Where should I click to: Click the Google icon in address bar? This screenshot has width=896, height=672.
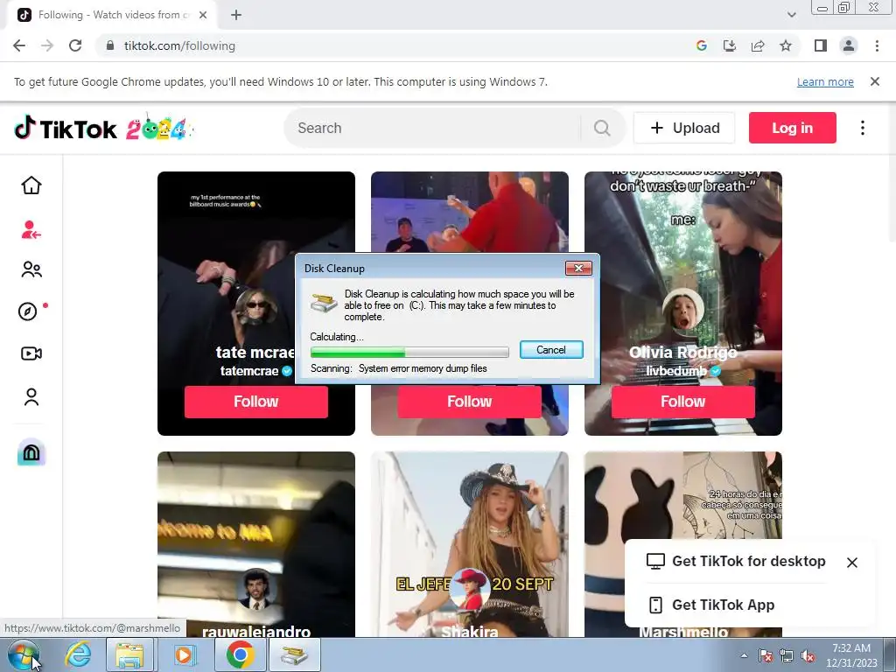pos(701,45)
